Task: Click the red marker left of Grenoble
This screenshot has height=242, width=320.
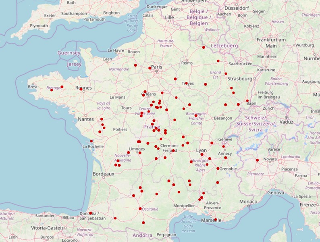Action: 218,169
